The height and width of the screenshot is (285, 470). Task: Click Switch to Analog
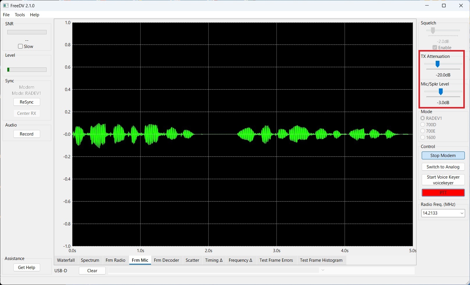point(443,167)
